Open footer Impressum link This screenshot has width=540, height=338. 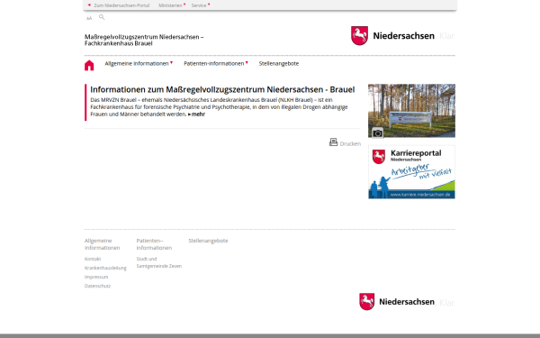(96, 277)
